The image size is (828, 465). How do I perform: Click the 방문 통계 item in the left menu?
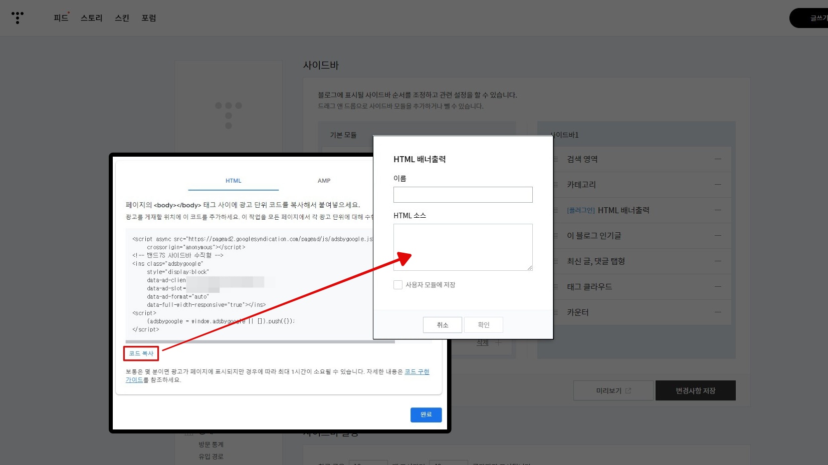[211, 444]
